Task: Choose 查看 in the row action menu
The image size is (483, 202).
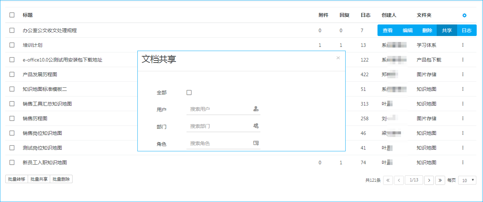Action: click(387, 30)
